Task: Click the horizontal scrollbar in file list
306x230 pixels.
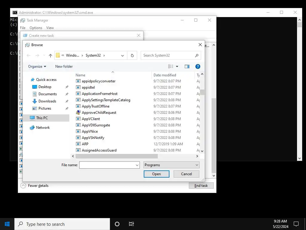Action: pos(117,156)
